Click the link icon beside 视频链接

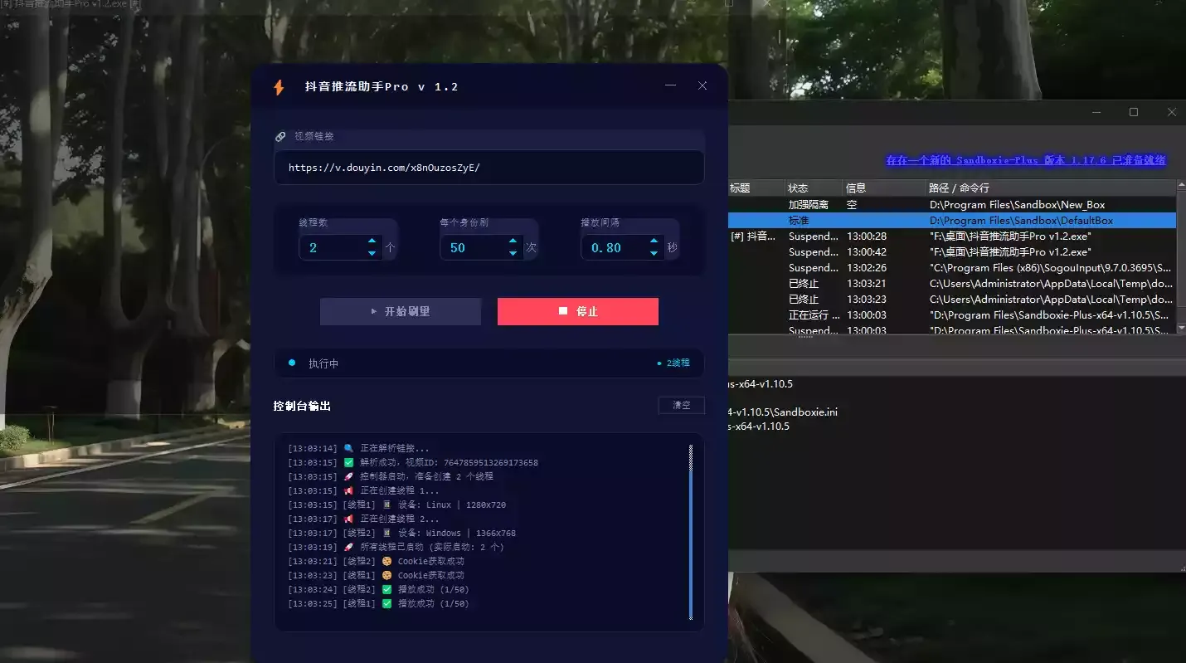point(280,136)
